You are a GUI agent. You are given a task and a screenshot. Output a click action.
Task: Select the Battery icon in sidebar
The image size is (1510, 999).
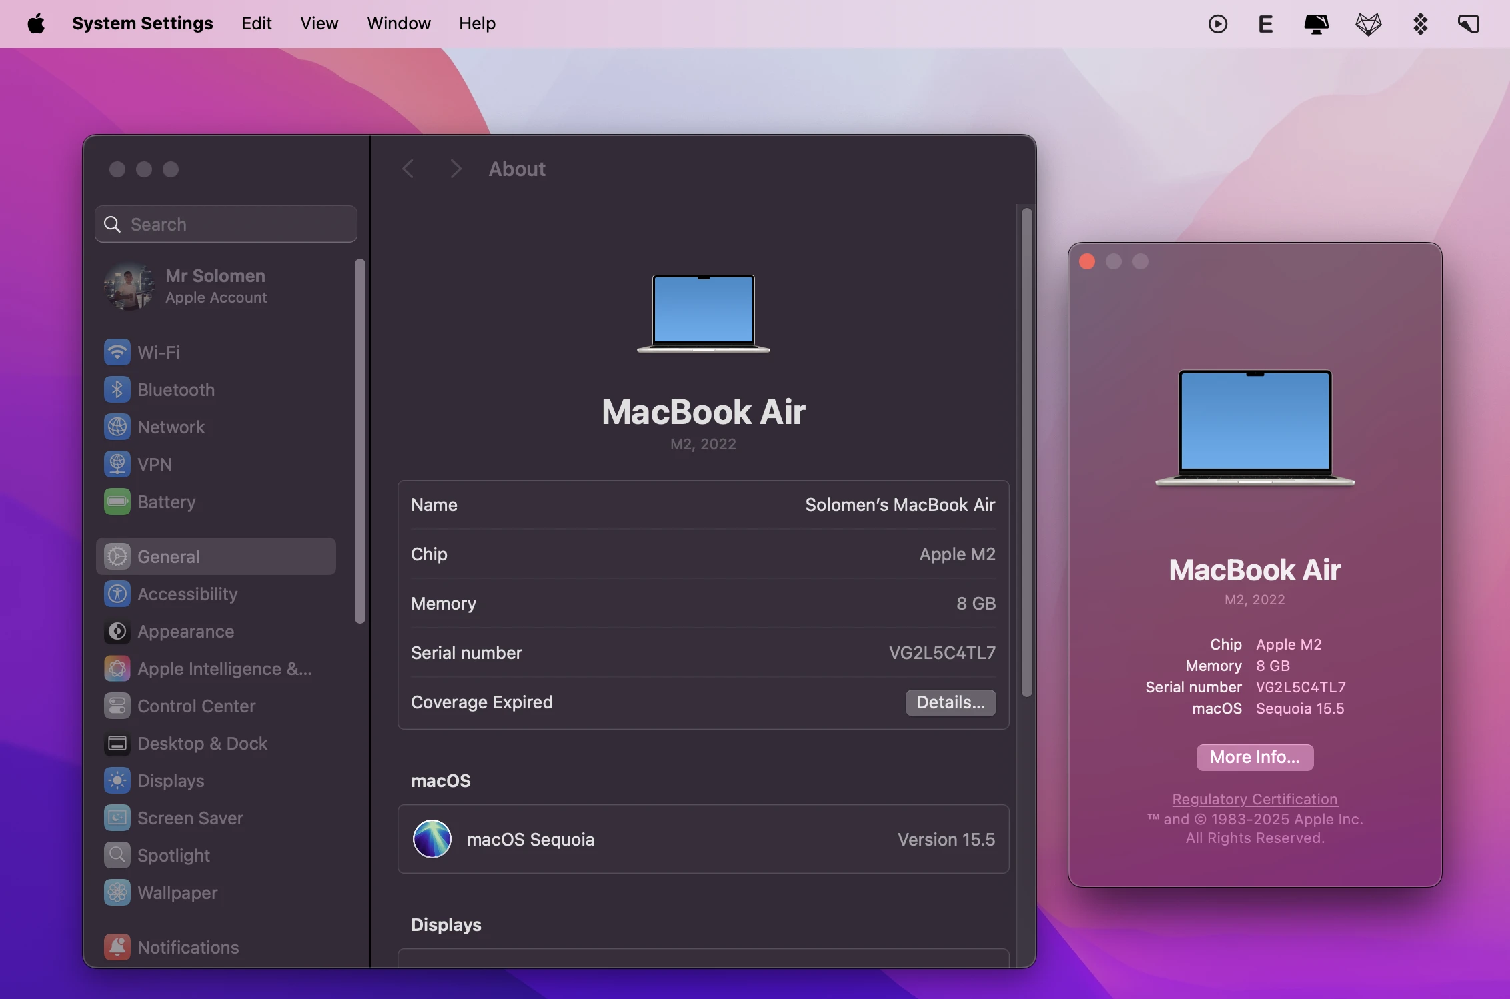[117, 502]
